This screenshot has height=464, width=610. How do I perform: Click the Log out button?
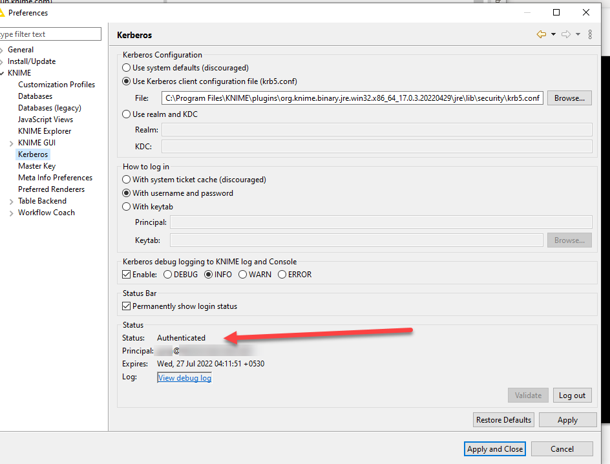click(x=573, y=395)
